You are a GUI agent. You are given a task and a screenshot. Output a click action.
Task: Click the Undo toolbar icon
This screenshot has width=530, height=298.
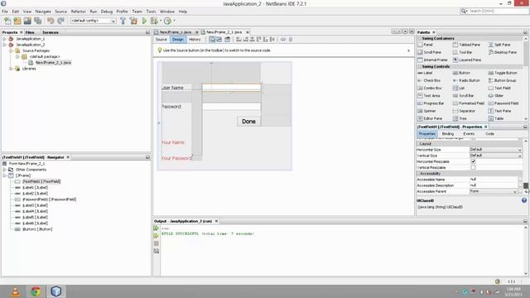(51, 21)
